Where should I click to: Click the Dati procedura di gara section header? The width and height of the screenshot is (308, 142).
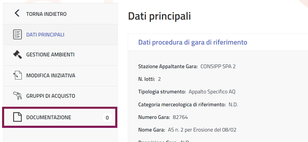[192, 42]
